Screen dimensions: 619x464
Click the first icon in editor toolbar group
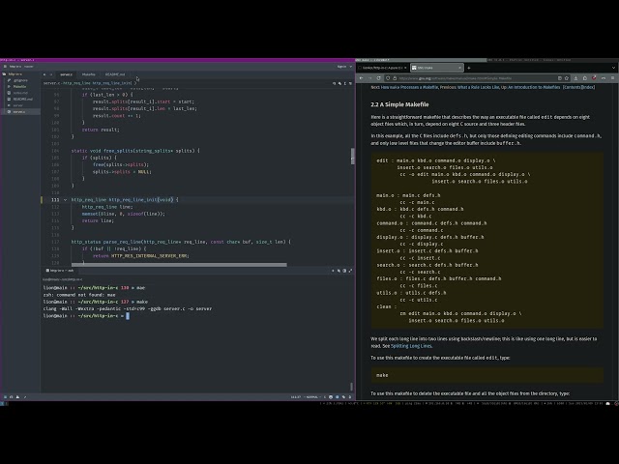pos(334,83)
